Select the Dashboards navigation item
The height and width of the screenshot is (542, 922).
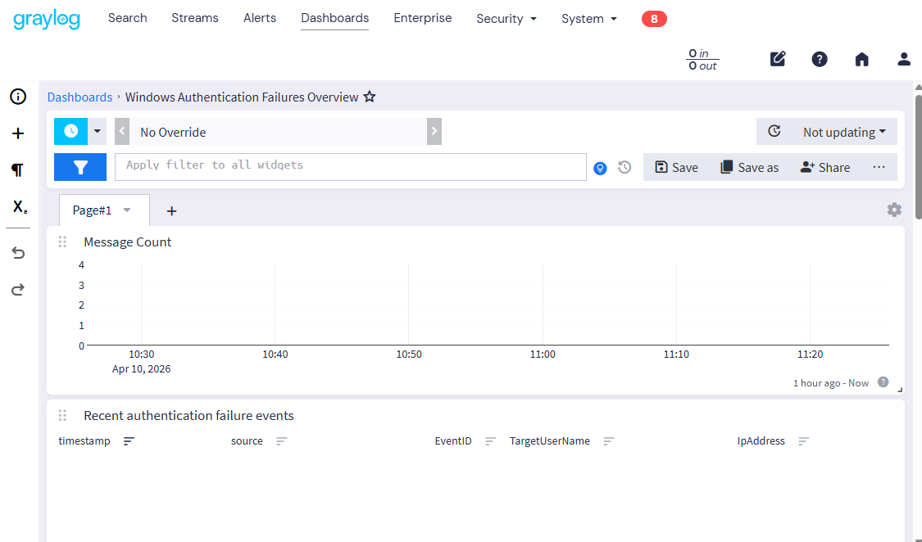(x=334, y=18)
